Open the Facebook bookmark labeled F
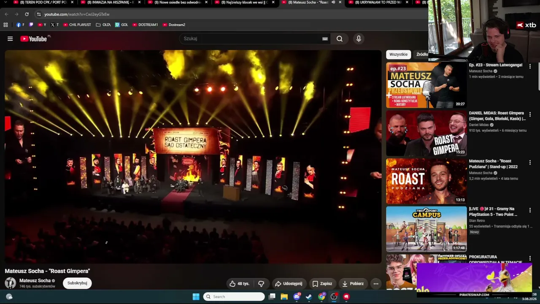 20,25
